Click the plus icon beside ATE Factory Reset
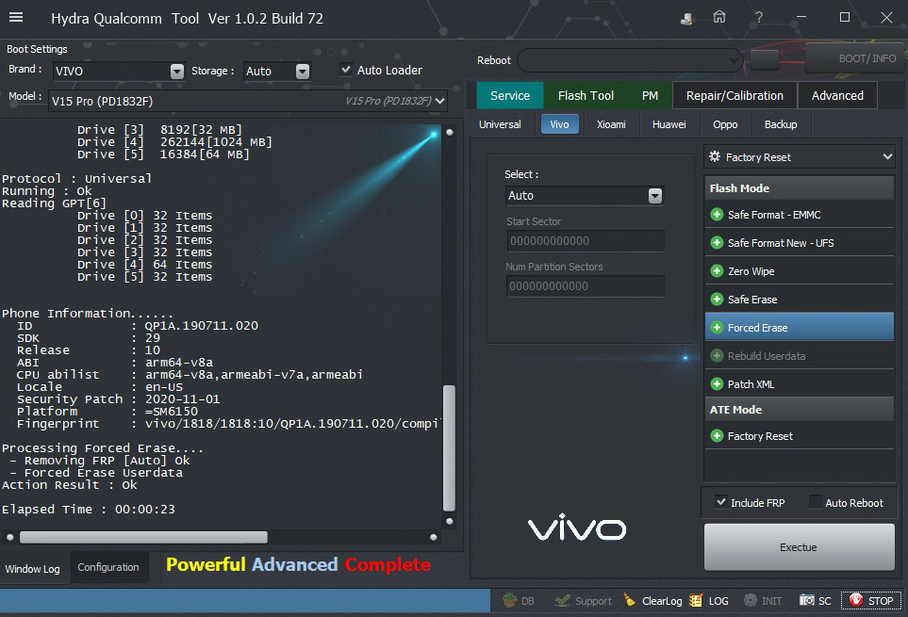 tap(717, 436)
